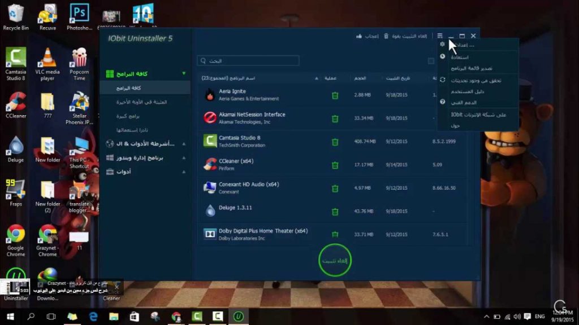This screenshot has width=579, height=325.
Task: Collapse the 'كافة البرامج' sidebar section arrow
Action: (184, 74)
